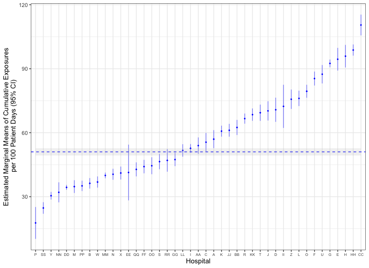Choose the axis tick label "R"
This screenshot has width=369, height=268.
(x=245, y=255)
